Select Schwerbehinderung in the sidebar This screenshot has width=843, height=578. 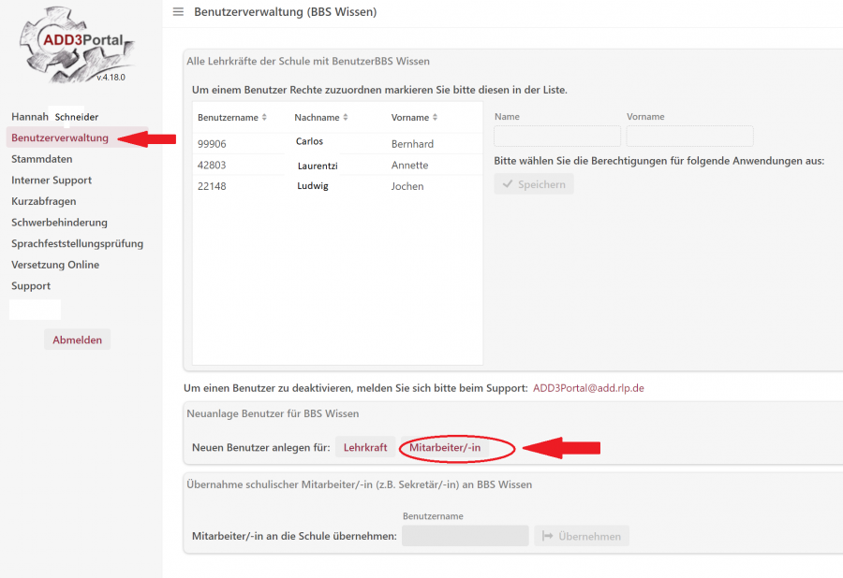click(59, 223)
